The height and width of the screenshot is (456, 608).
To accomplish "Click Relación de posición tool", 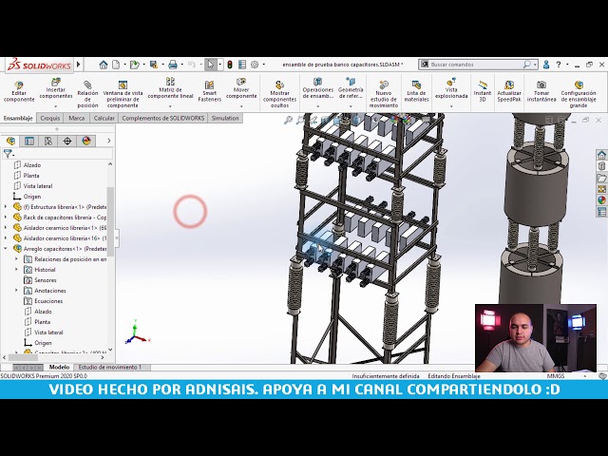I will coord(87,93).
